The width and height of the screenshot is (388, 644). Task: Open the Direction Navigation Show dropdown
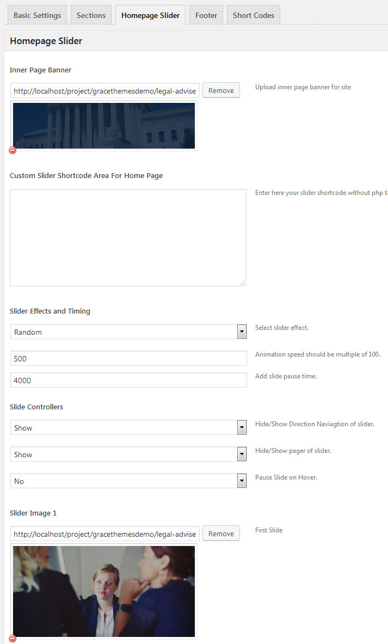[x=128, y=427]
